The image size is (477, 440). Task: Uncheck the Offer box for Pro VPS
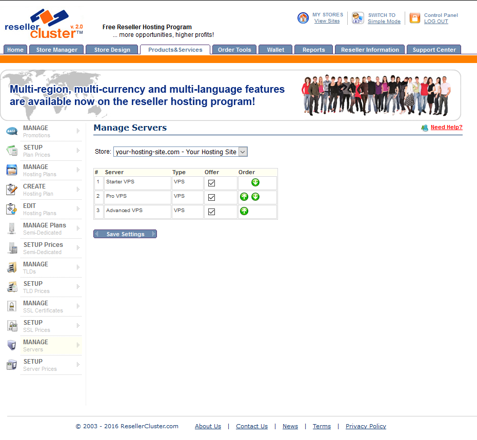click(211, 197)
